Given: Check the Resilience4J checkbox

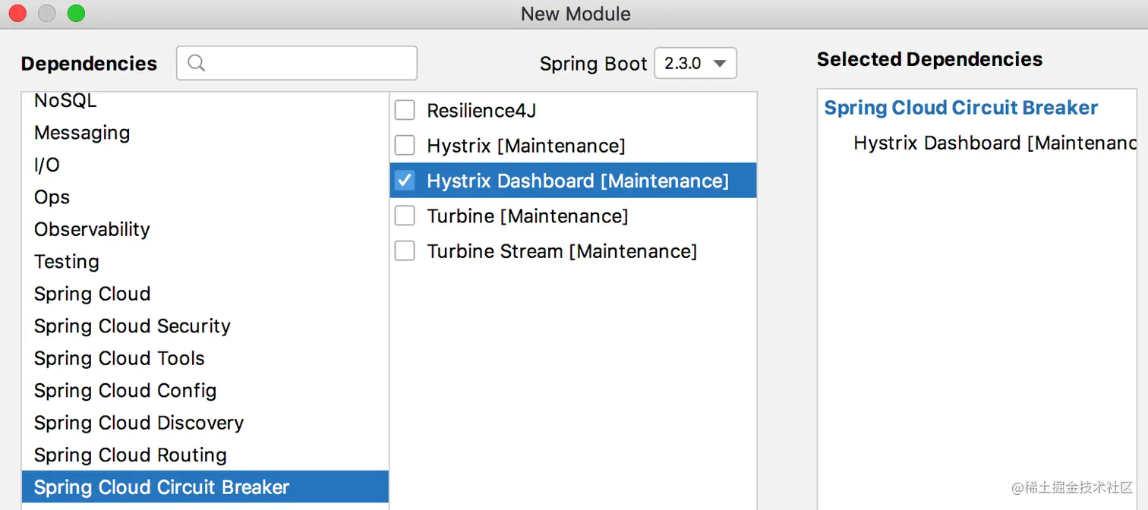Looking at the screenshot, I should point(405,111).
